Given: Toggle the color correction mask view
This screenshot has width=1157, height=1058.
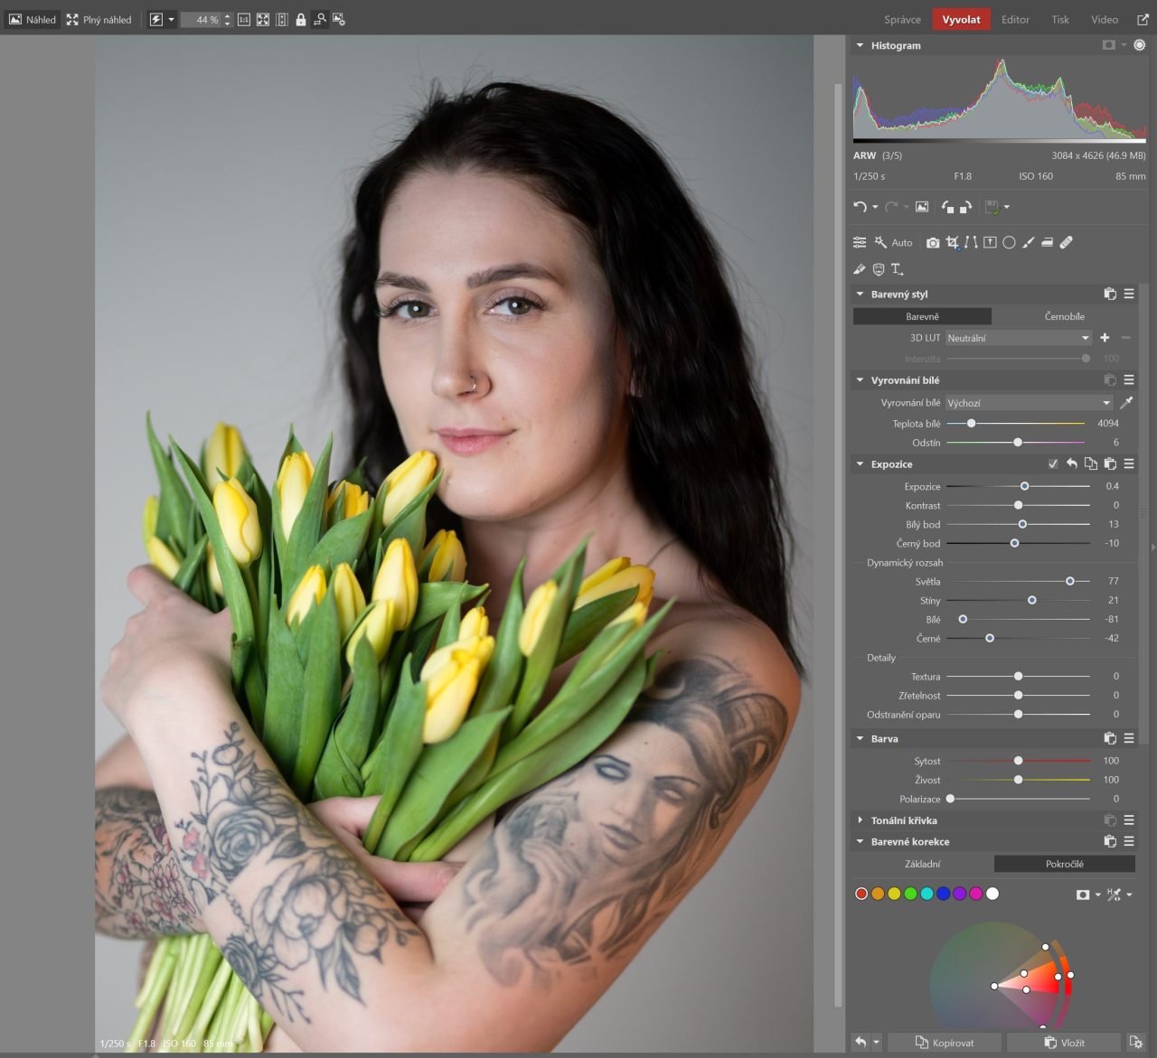Looking at the screenshot, I should pyautogui.click(x=1083, y=894).
